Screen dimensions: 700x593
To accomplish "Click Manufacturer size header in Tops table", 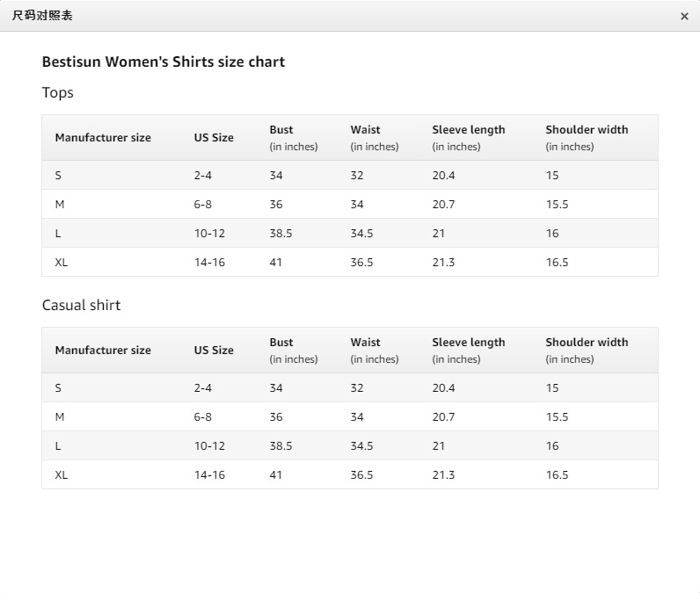I will [103, 137].
